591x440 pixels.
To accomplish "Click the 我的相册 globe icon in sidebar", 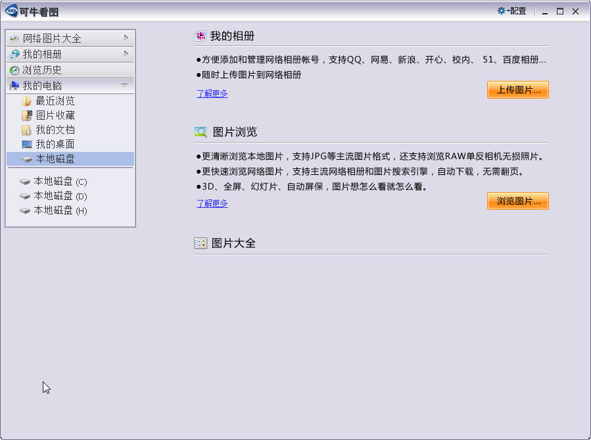I will pyautogui.click(x=14, y=55).
